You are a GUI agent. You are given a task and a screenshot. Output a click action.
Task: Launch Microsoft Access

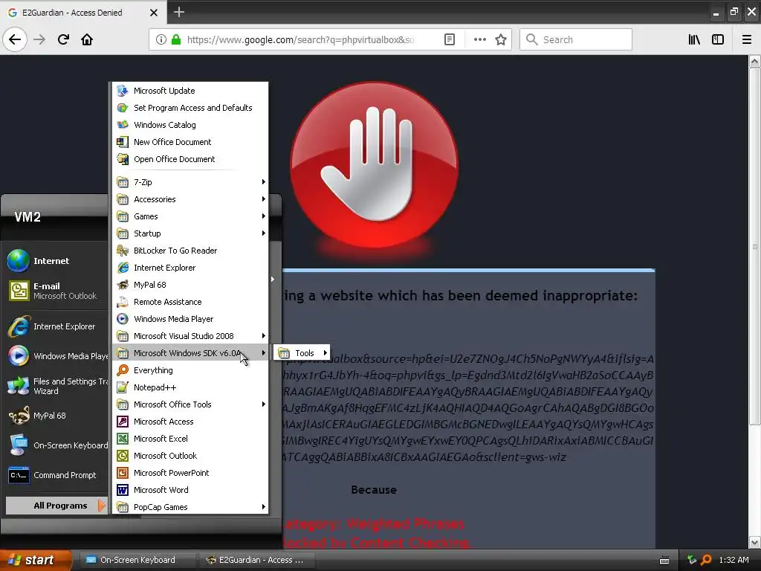point(190,422)
